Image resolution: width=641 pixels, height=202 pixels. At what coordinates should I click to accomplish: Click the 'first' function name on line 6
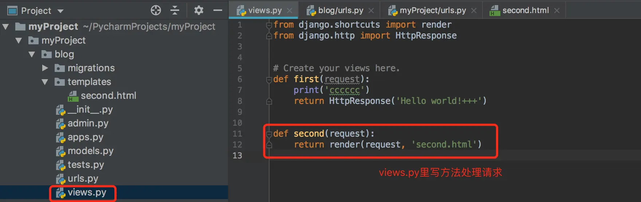(306, 79)
